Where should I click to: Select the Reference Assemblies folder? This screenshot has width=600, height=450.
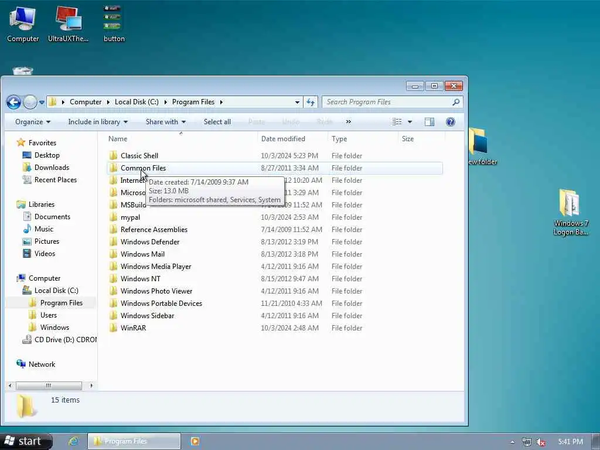[x=154, y=230]
